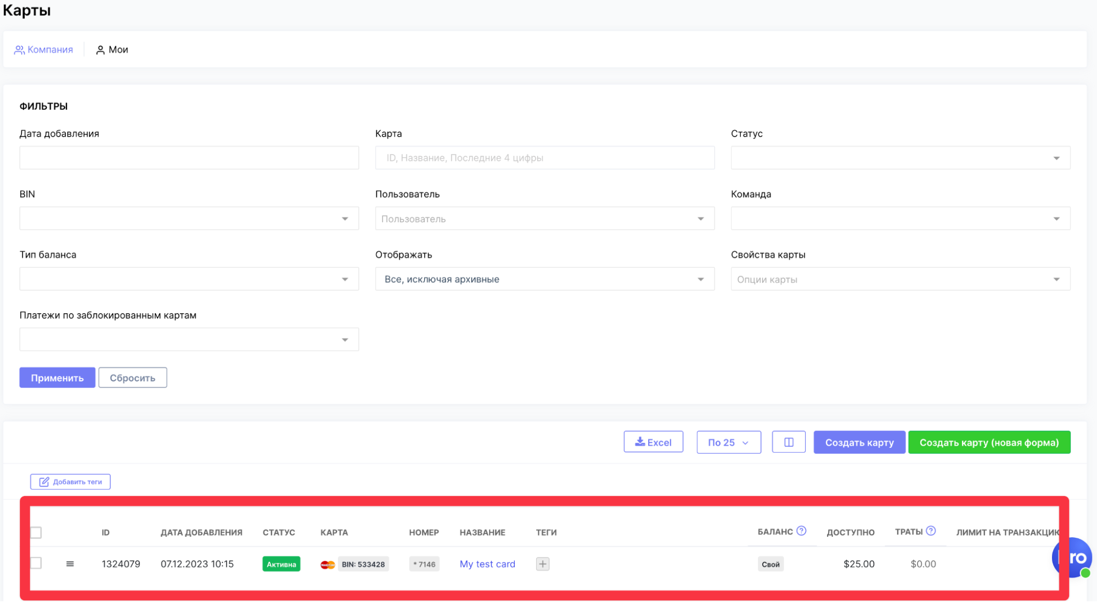Click the Mastercard logo in card row
This screenshot has height=602, width=1097.
pos(328,565)
